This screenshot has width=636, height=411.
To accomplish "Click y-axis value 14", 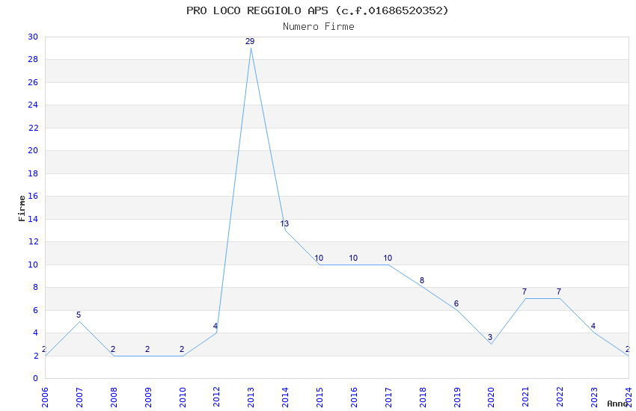I will pyautogui.click(x=33, y=219).
